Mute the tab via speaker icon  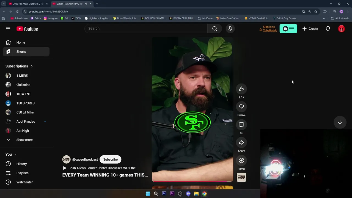pyautogui.click(x=86, y=4)
